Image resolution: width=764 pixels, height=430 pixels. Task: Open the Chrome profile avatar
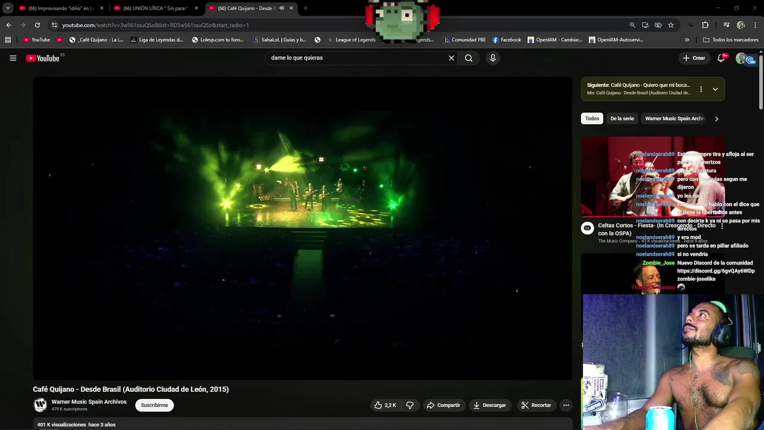point(741,25)
